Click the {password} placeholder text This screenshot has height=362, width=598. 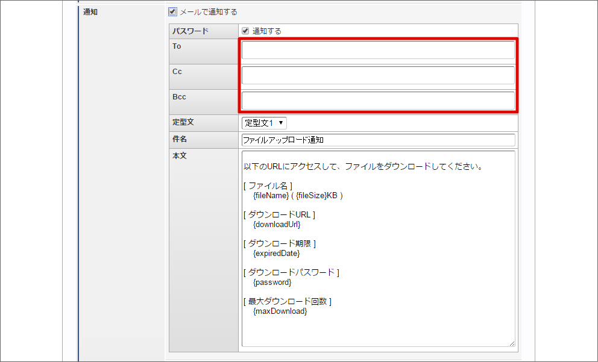point(272,282)
